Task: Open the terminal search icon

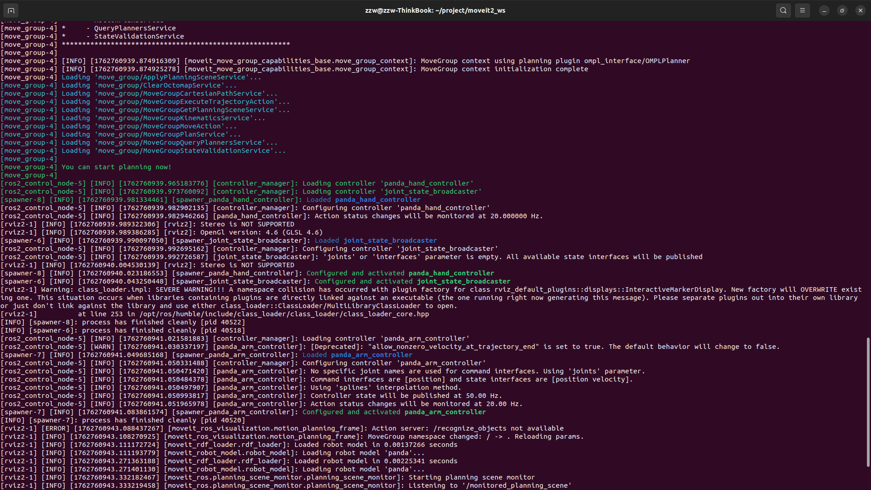Action: point(783,10)
